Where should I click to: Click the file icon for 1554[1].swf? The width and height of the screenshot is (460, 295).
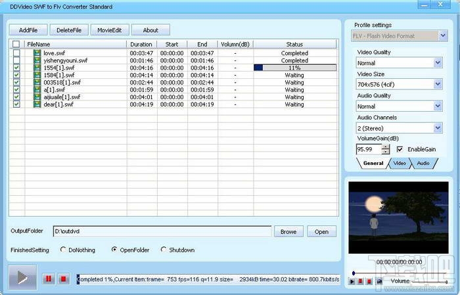click(37, 68)
